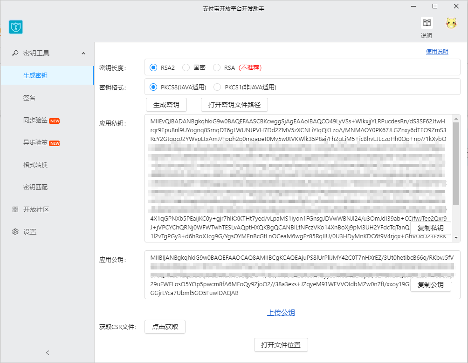468x363 pixels.
Task: Collapse the 密钥工具 menu chevron
Action: pyautogui.click(x=83, y=54)
